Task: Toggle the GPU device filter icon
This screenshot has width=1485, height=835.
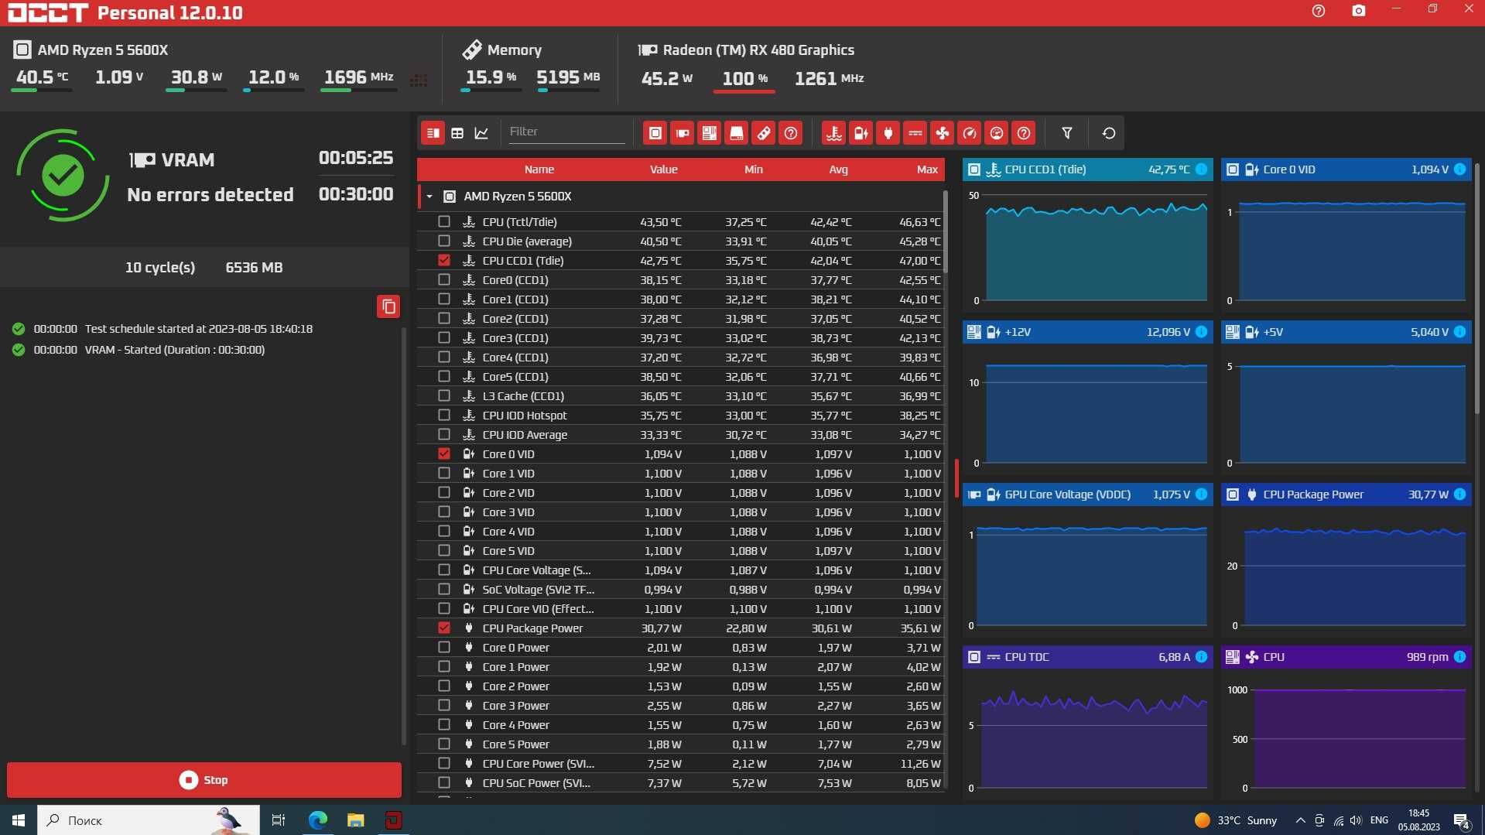Action: point(683,133)
